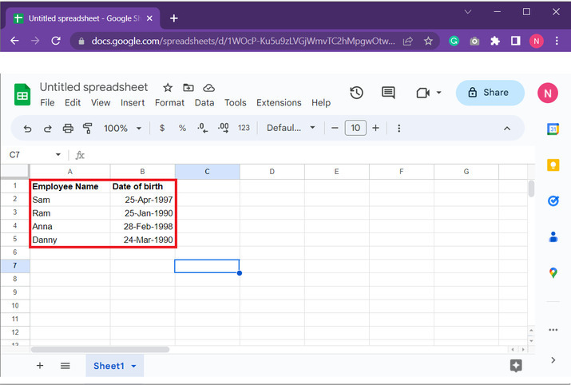Open browser Extensions puzzle icon
571x385 pixels.
coord(495,41)
